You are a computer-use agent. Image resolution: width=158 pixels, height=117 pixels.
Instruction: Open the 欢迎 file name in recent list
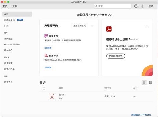pos(61,95)
